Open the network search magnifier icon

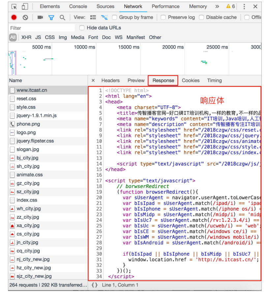click(x=62, y=17)
